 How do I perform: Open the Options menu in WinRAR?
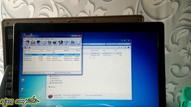pos(47,39)
